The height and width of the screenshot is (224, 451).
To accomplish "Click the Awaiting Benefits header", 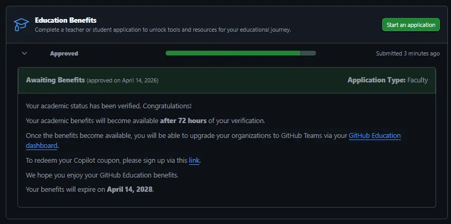I will pyautogui.click(x=55, y=80).
